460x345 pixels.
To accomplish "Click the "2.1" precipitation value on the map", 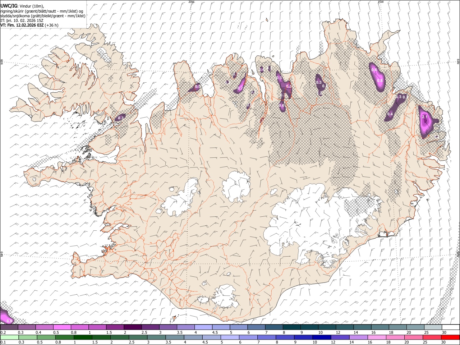I will tap(425, 117).
